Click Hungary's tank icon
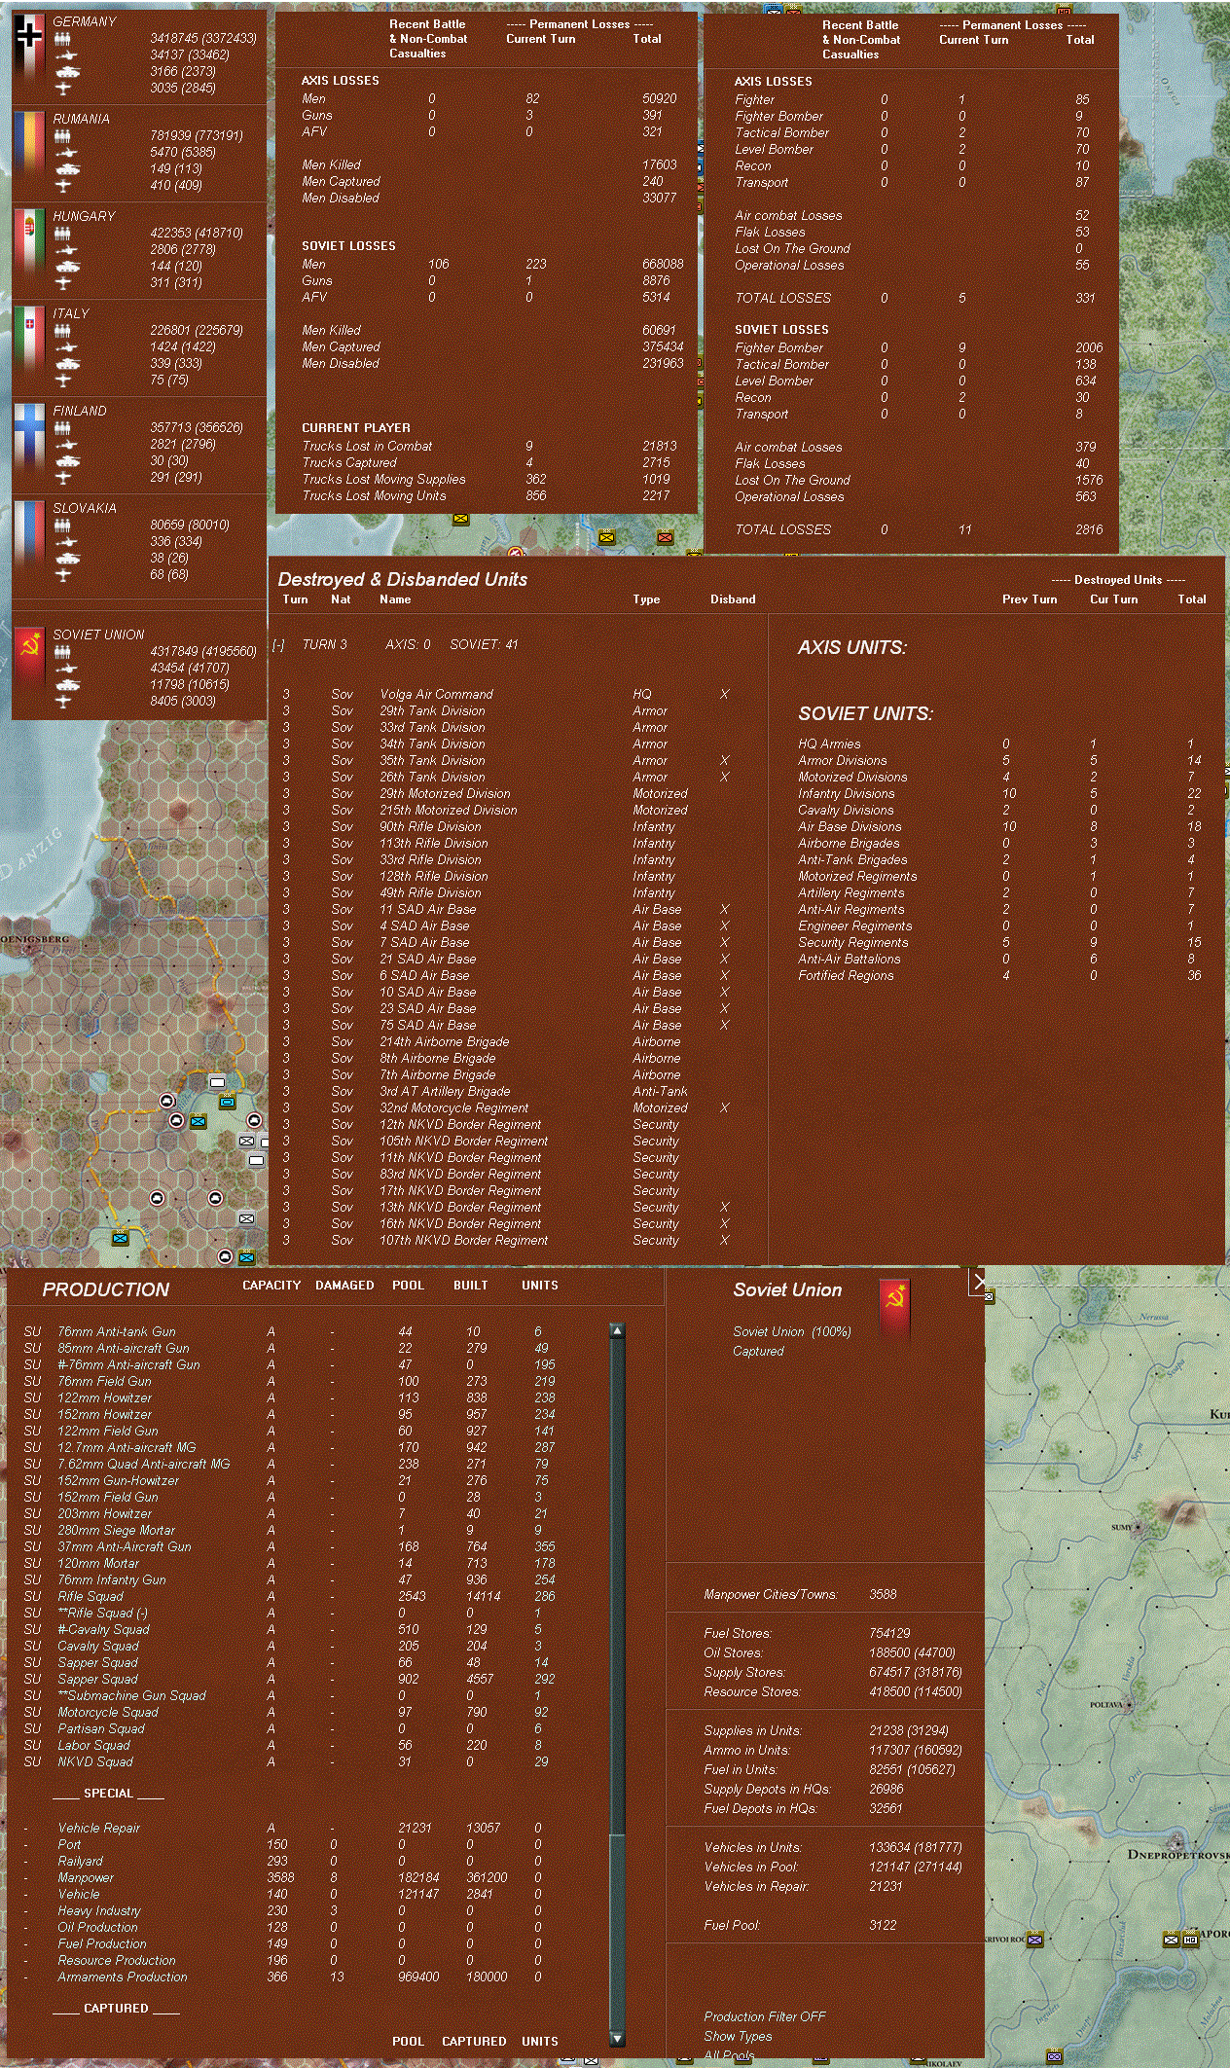The height and width of the screenshot is (2068, 1230). 67,266
